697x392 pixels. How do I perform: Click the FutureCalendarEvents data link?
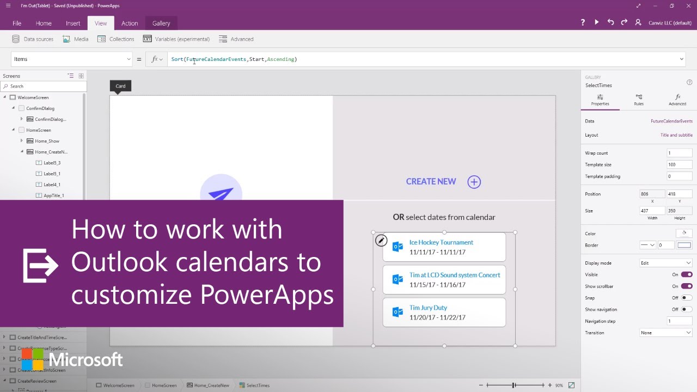click(671, 121)
